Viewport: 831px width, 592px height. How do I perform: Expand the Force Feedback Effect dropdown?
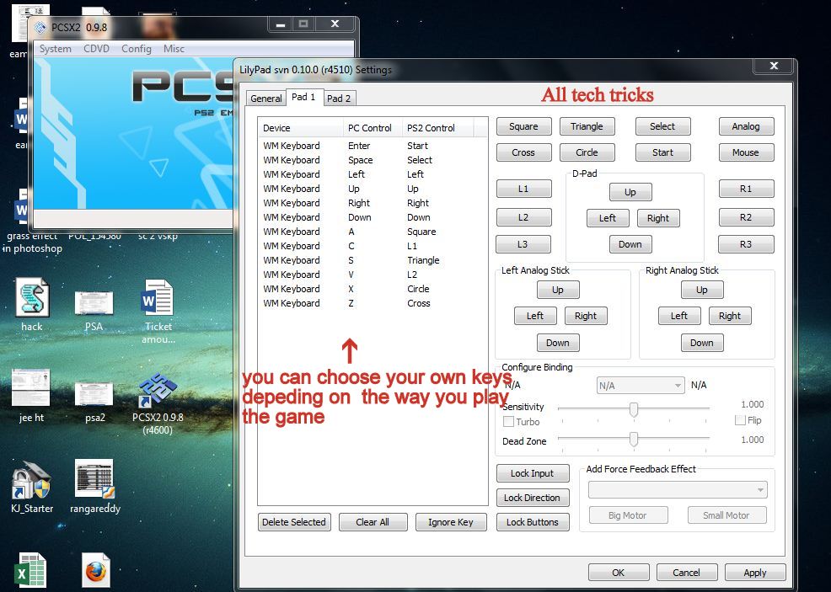678,489
